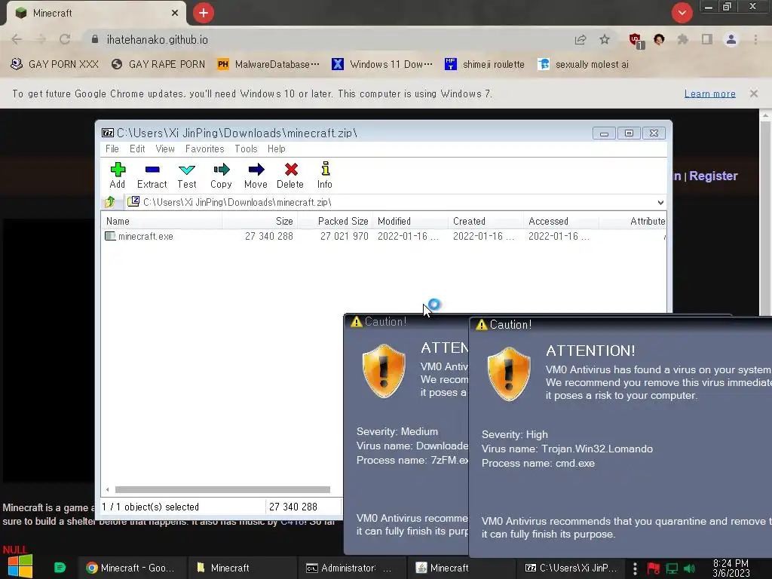Open green chat icon in taskbar
Viewport: 772px width, 579px height.
[x=60, y=568]
